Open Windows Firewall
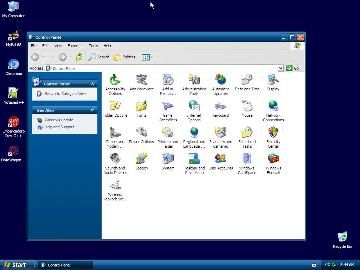The image size is (360, 270). pyautogui.click(x=273, y=164)
